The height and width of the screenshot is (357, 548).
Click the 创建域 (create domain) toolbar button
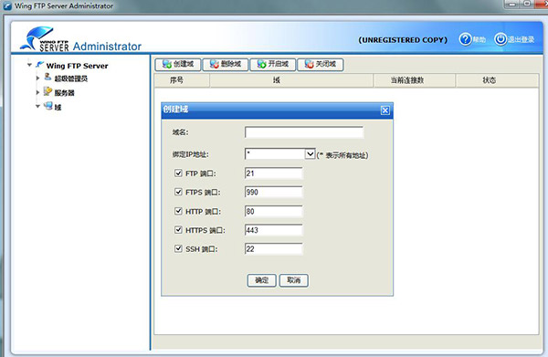pos(178,64)
